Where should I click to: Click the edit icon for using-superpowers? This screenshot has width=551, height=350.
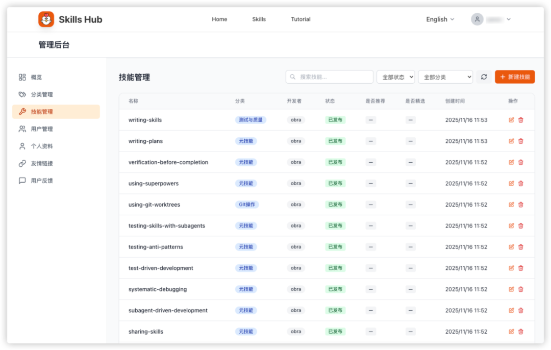pos(511,183)
